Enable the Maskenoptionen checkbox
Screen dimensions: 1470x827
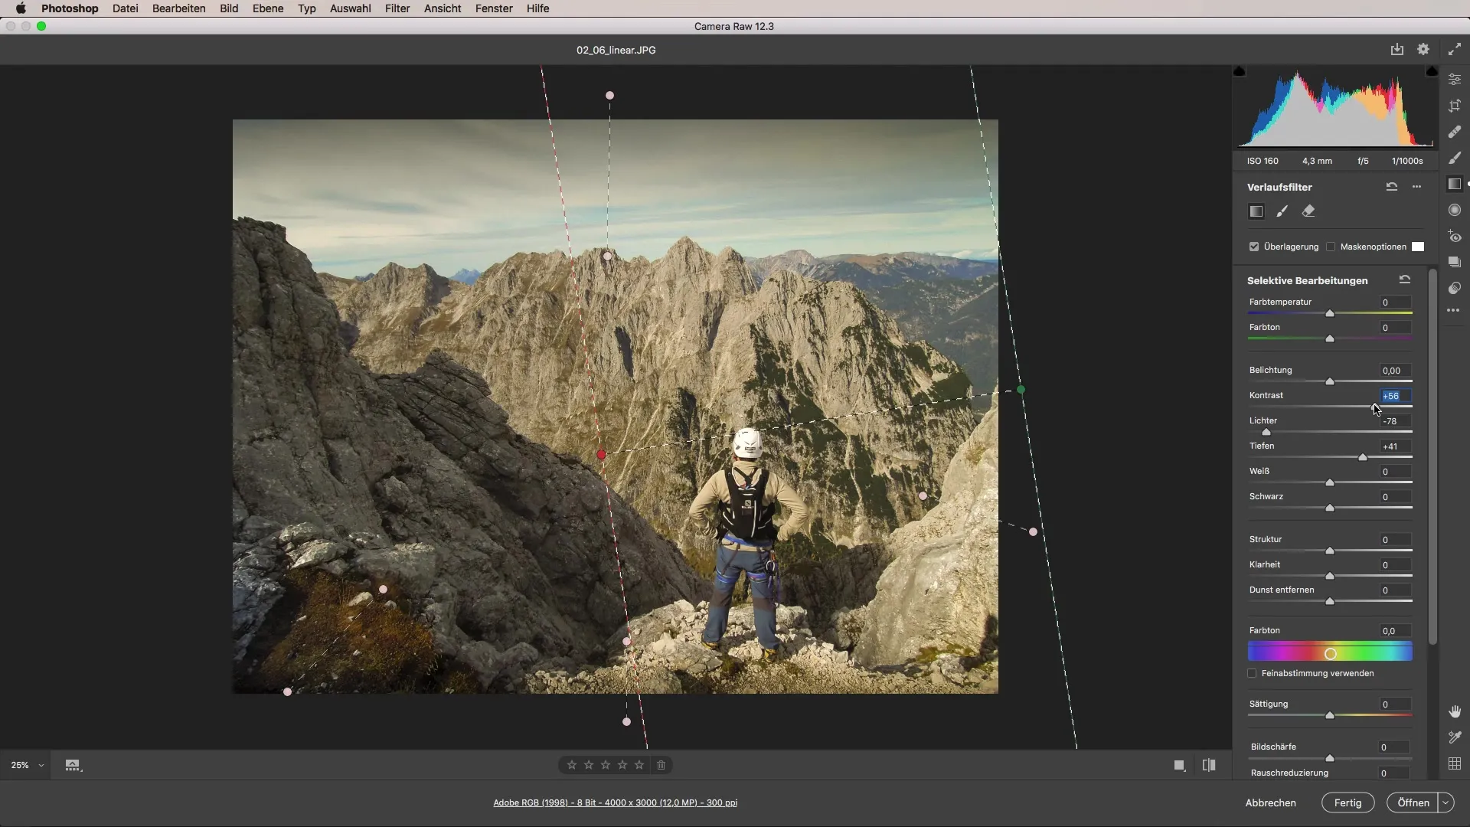1331,247
